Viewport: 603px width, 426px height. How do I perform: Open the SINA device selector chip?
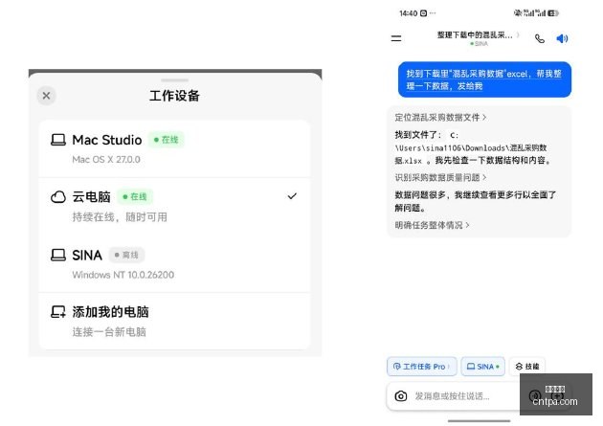(x=483, y=367)
